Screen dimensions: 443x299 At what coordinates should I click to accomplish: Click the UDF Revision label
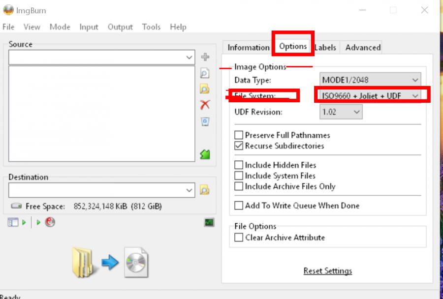[x=258, y=112]
